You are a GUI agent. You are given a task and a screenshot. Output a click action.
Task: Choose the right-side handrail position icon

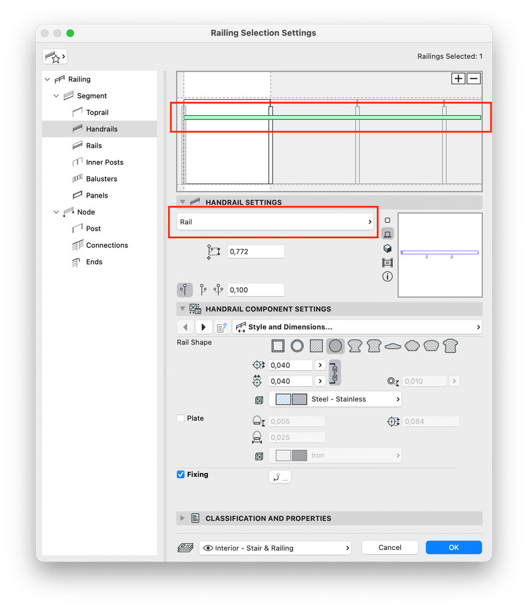[x=203, y=290]
